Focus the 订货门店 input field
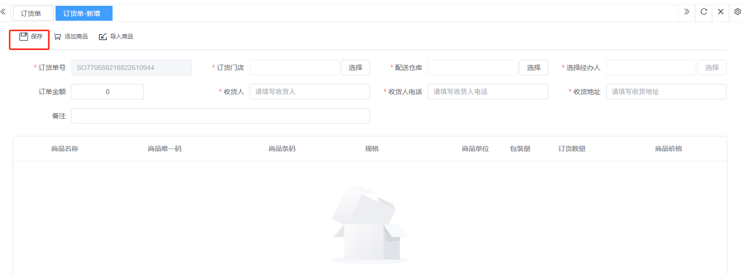Viewport: 742px width, 274px height. (x=294, y=68)
